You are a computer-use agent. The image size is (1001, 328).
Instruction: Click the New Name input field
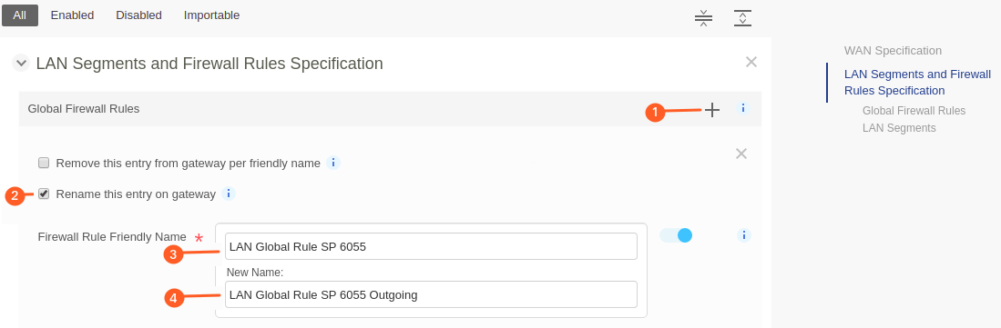coord(431,295)
